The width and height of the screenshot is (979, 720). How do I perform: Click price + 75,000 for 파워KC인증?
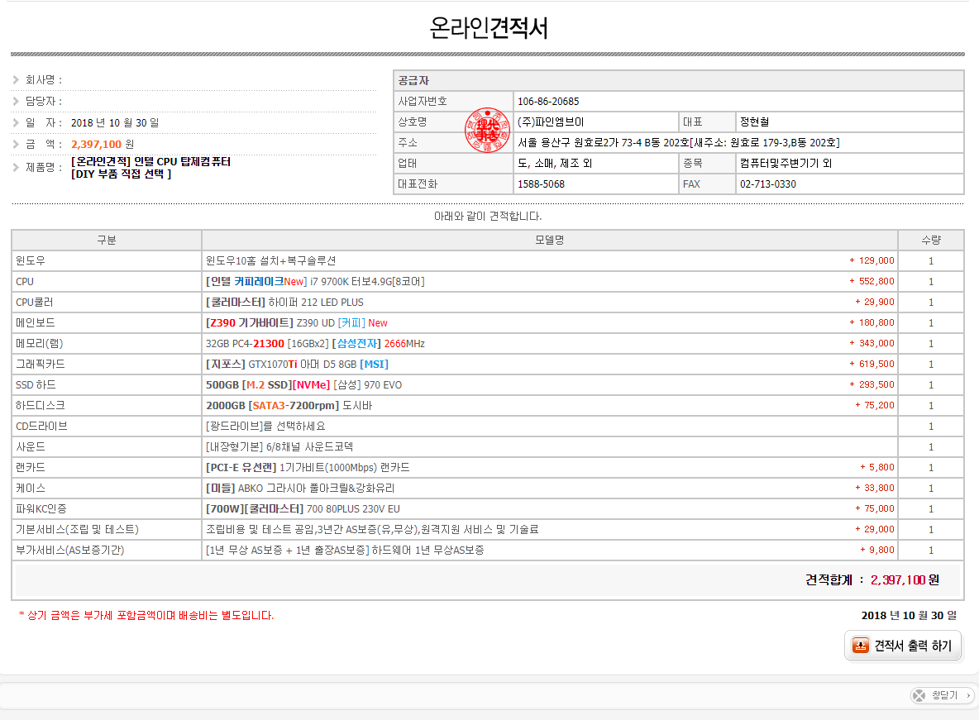pos(875,508)
